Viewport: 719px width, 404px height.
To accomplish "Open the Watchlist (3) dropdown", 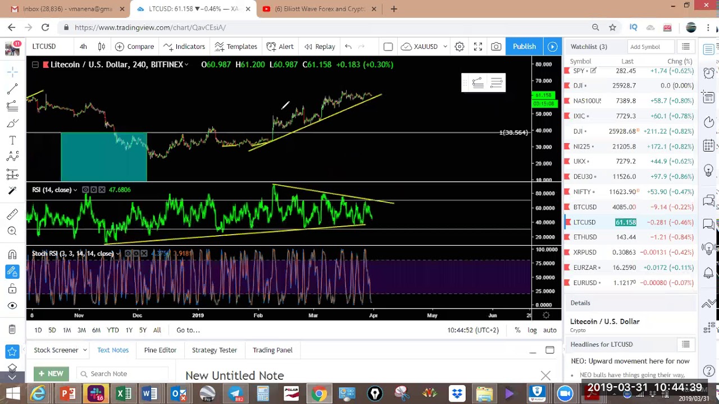I will pyautogui.click(x=589, y=47).
